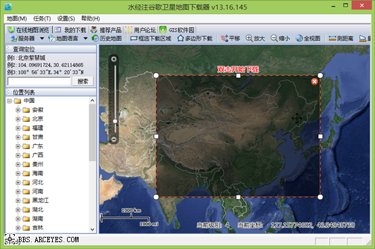Expand the 黑龙江 folder node

coord(18,201)
